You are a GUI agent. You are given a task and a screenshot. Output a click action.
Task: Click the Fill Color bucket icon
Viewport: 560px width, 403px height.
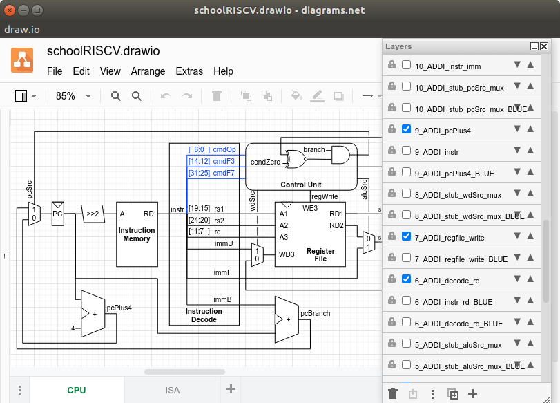click(x=296, y=95)
